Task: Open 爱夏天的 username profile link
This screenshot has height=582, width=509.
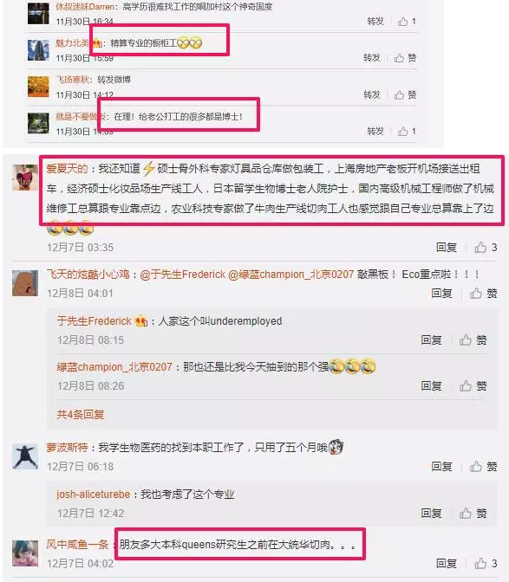Action: click(x=67, y=169)
